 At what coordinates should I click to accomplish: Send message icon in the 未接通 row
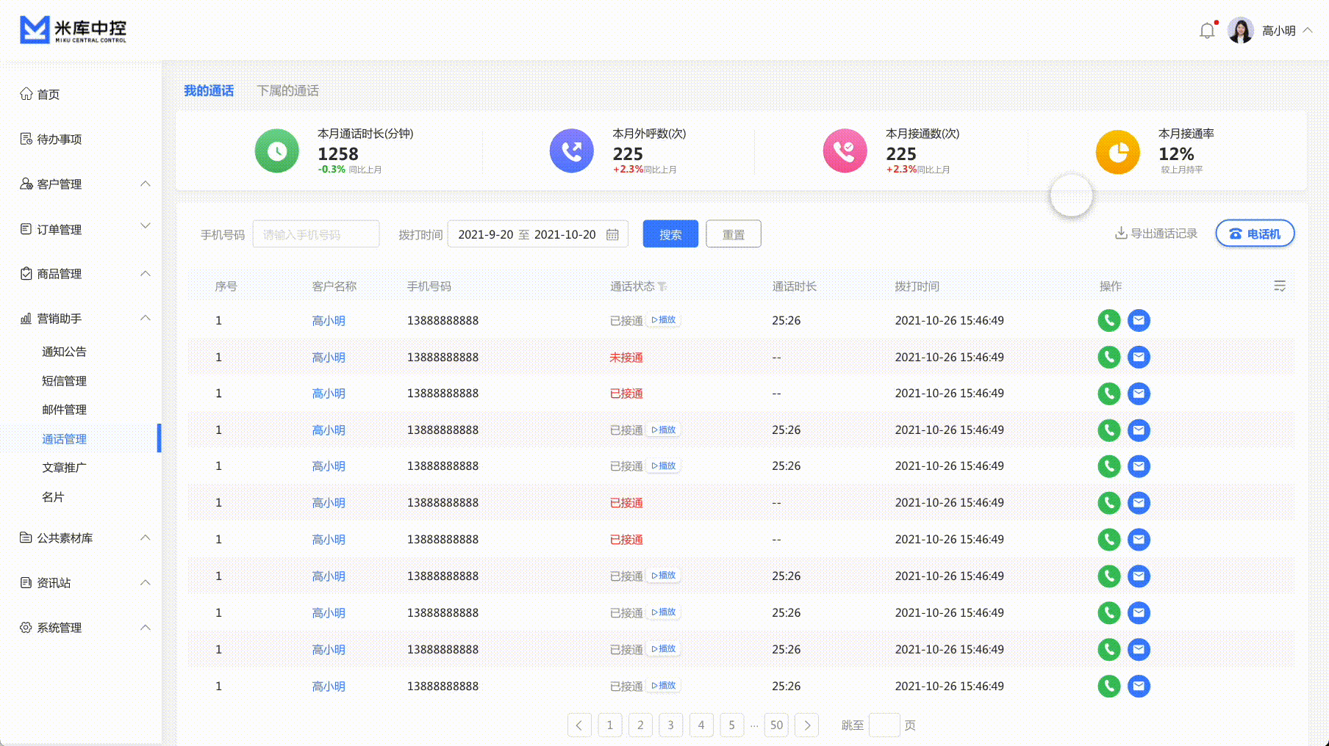click(1139, 357)
